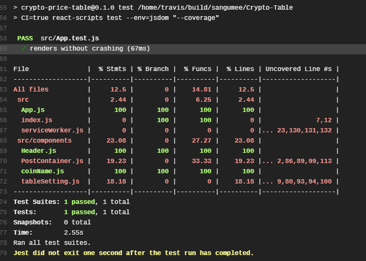
Task: Click 'index.js' in the coverage table
Action: click(x=37, y=120)
